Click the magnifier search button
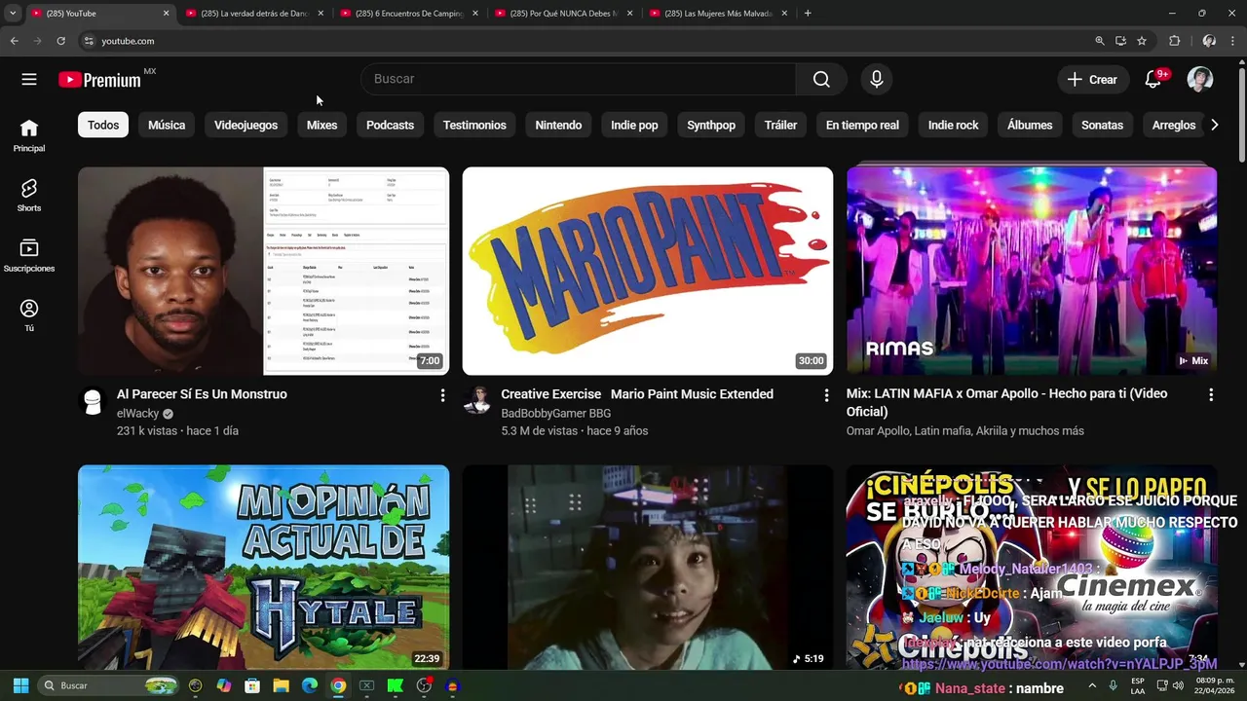The height and width of the screenshot is (701, 1247). click(821, 80)
